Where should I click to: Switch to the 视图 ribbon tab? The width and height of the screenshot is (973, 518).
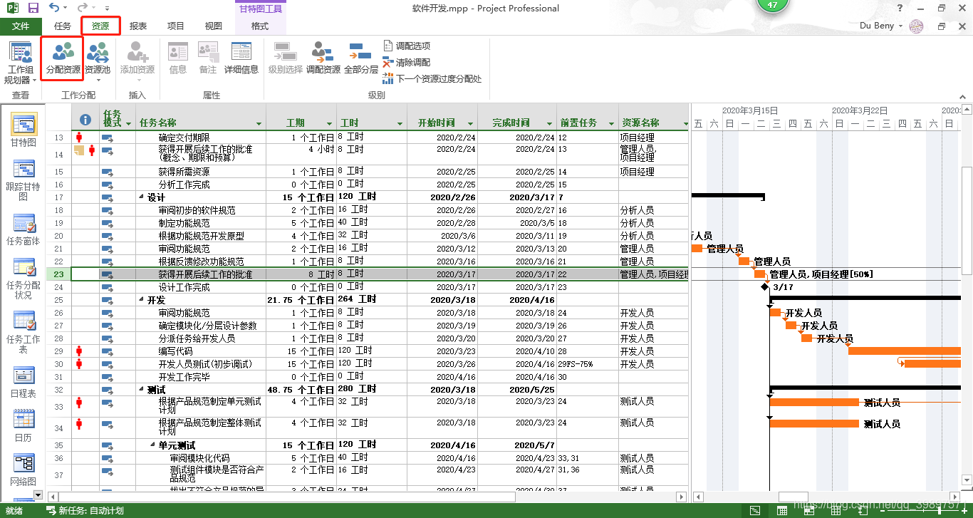click(214, 26)
